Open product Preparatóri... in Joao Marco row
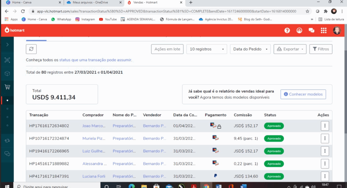The height and width of the screenshot is (188, 347). [124, 126]
